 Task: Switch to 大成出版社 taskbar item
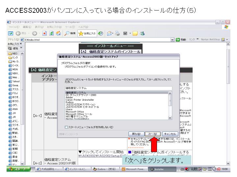pyautogui.click(x=49, y=169)
